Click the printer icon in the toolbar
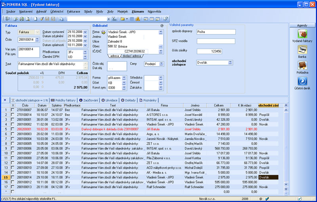This screenshot has width=317, height=202. click(22, 19)
